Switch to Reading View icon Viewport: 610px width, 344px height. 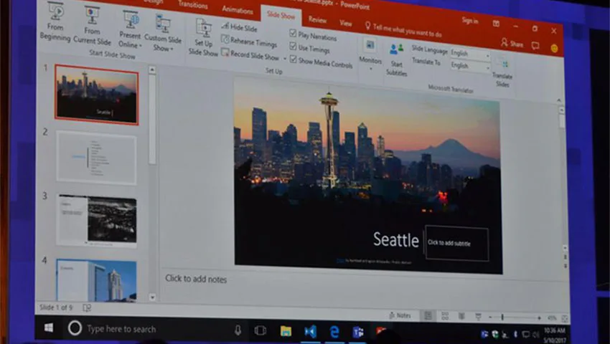tap(461, 317)
